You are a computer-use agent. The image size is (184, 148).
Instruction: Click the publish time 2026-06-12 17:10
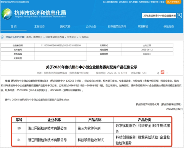point(111,73)
